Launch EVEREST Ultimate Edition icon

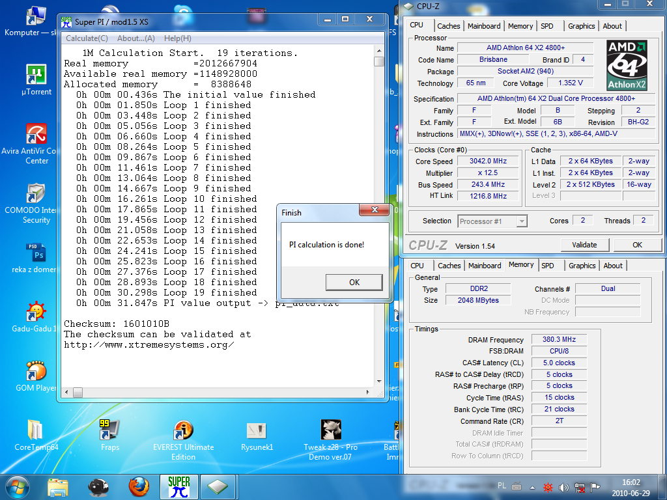[x=183, y=431]
